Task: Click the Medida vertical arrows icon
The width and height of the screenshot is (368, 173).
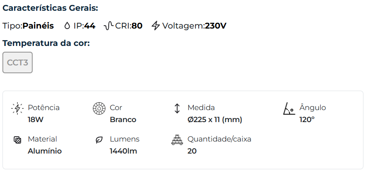Action: [177, 108]
